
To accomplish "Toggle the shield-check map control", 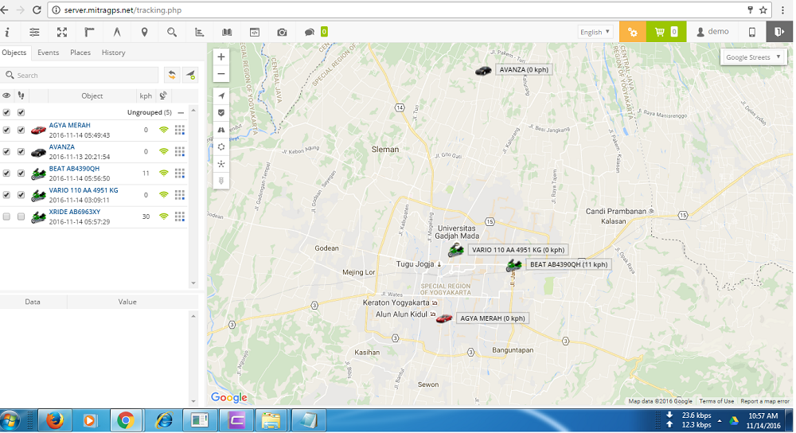I will (x=221, y=113).
